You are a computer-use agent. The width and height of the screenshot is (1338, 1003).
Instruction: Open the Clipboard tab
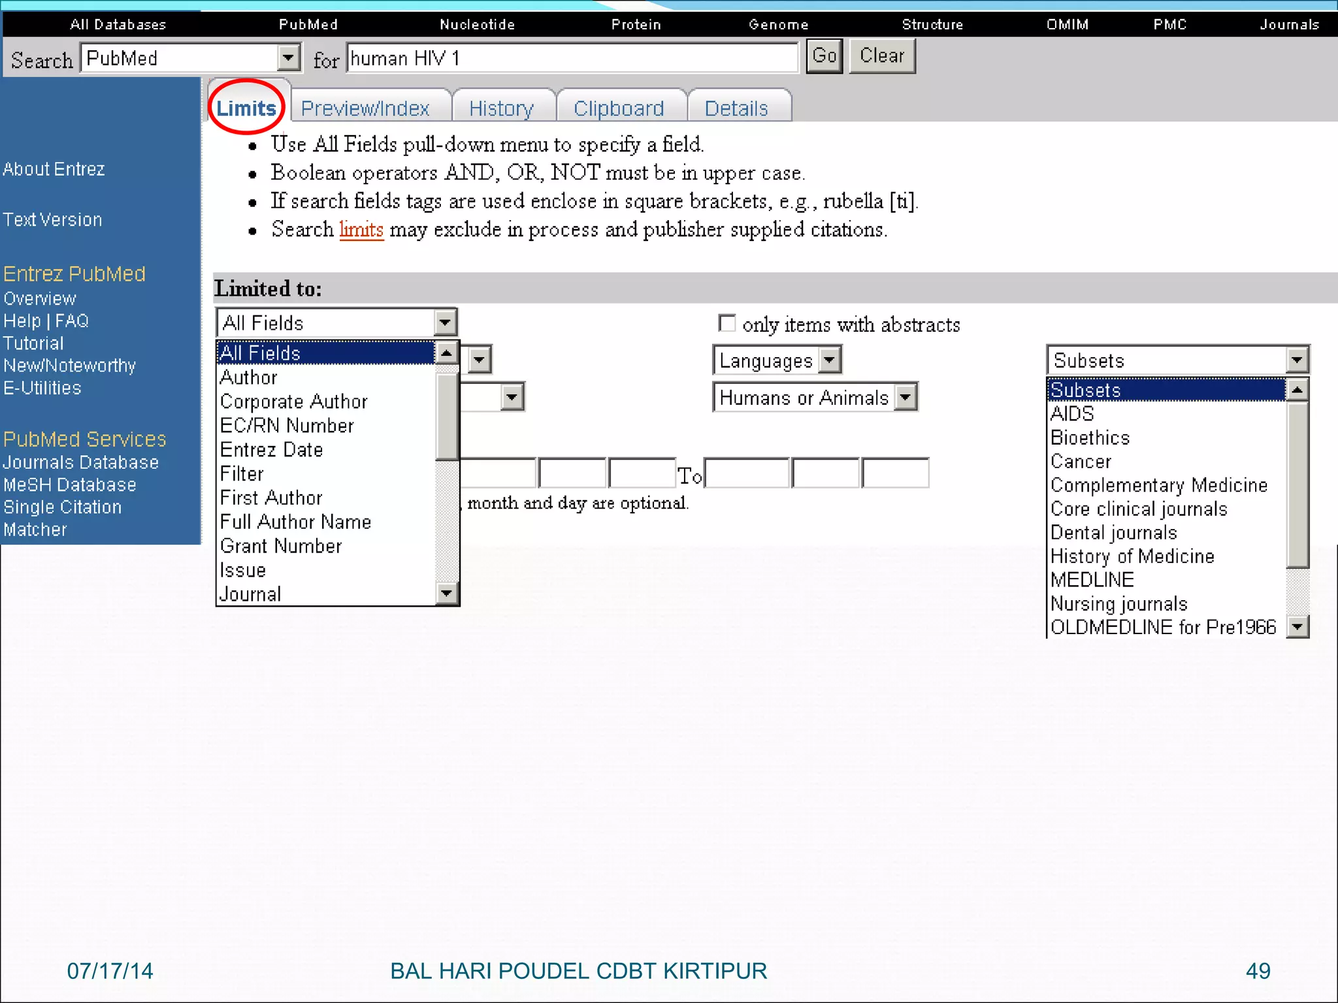(x=619, y=108)
